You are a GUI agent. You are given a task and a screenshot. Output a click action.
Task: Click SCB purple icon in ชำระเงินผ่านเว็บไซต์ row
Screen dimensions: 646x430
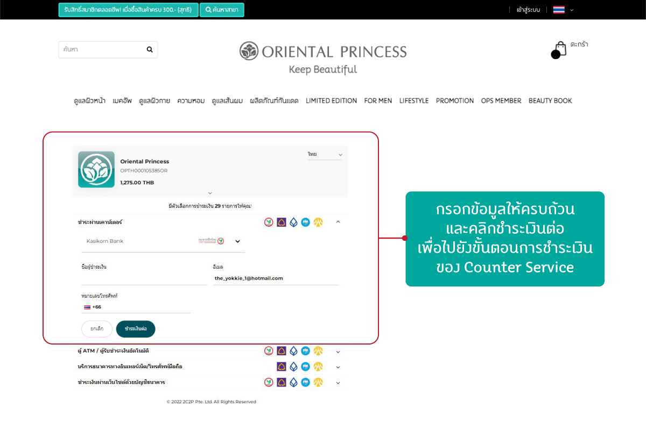tap(282, 382)
